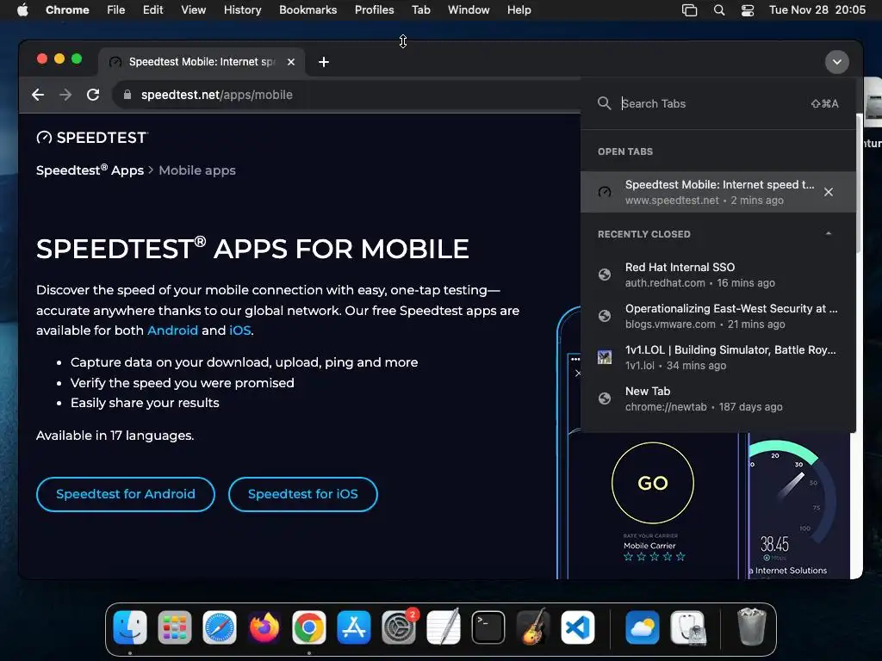Click Speedtest for iOS button
882x661 pixels.
[302, 494]
